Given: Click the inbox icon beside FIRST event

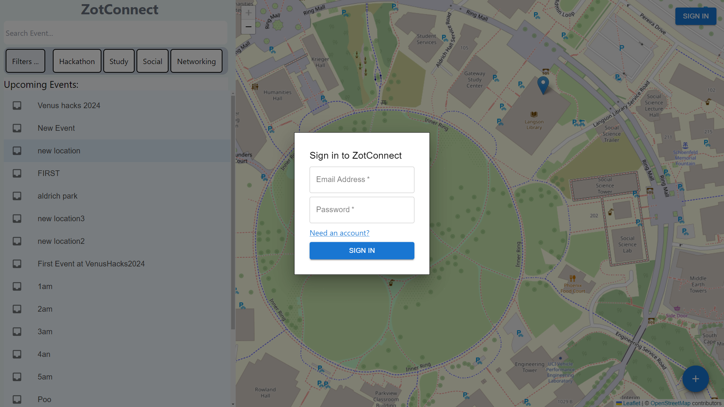Looking at the screenshot, I should [x=17, y=173].
